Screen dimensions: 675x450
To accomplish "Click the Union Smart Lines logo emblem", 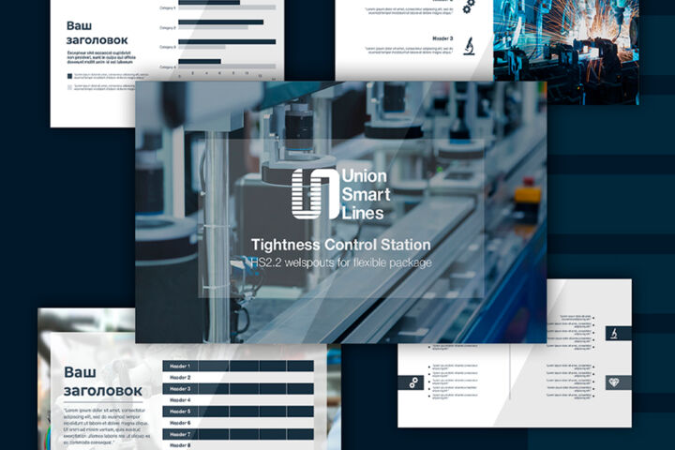I will 315,193.
